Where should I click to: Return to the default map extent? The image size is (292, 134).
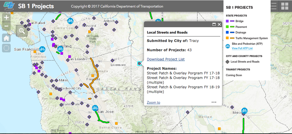pos(6,38)
